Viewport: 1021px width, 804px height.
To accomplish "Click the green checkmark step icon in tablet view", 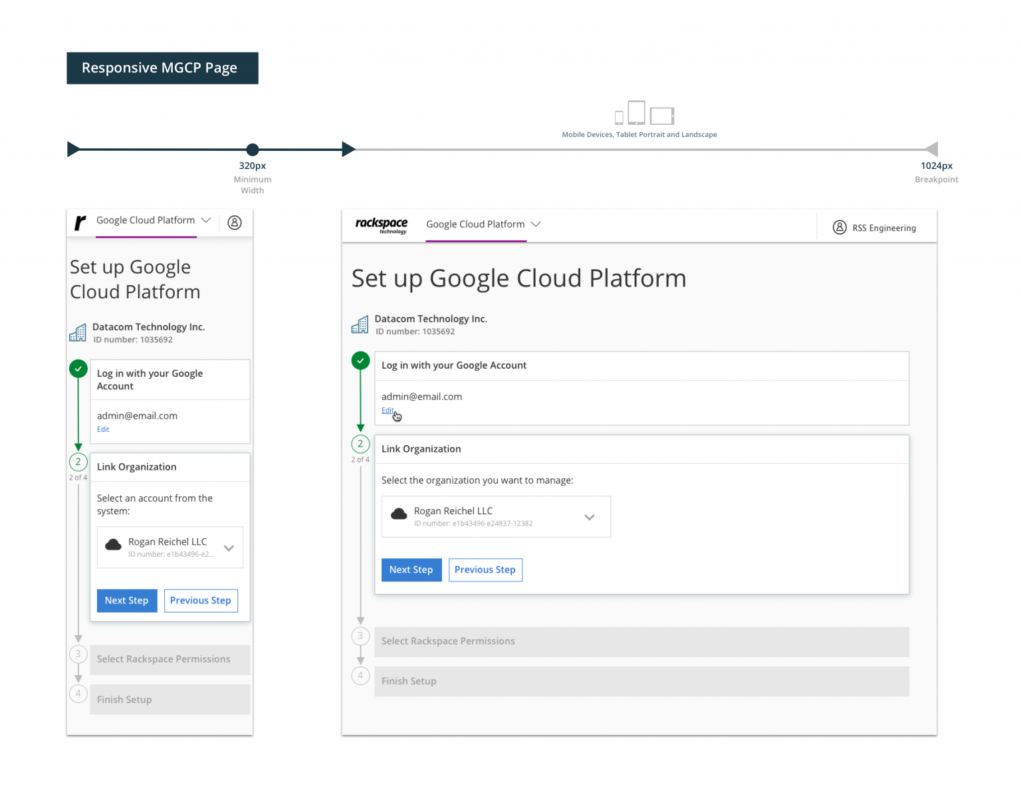I will pyautogui.click(x=360, y=361).
